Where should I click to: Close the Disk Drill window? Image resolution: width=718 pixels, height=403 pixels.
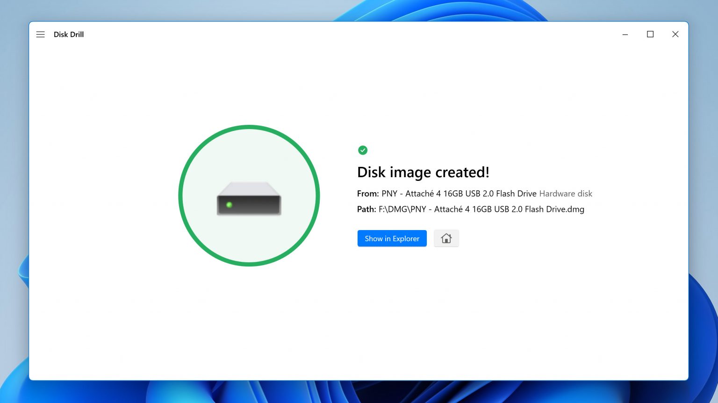(675, 35)
